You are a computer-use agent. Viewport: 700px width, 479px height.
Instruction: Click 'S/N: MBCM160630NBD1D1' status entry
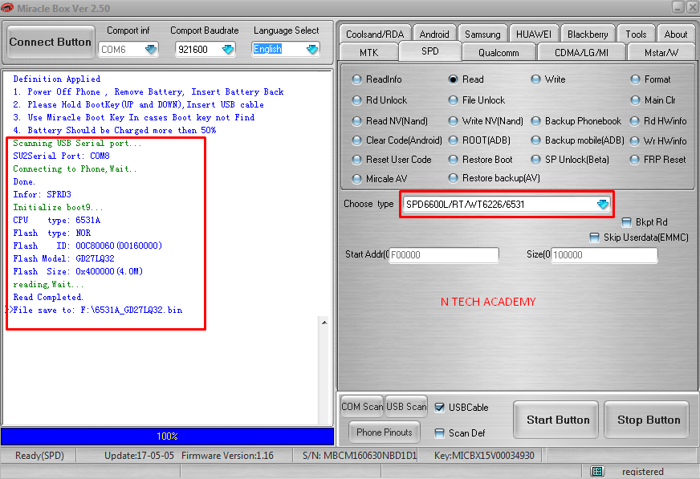(x=360, y=456)
